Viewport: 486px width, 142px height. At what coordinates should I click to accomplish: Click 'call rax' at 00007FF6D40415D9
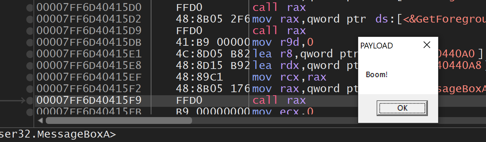pos(279,30)
